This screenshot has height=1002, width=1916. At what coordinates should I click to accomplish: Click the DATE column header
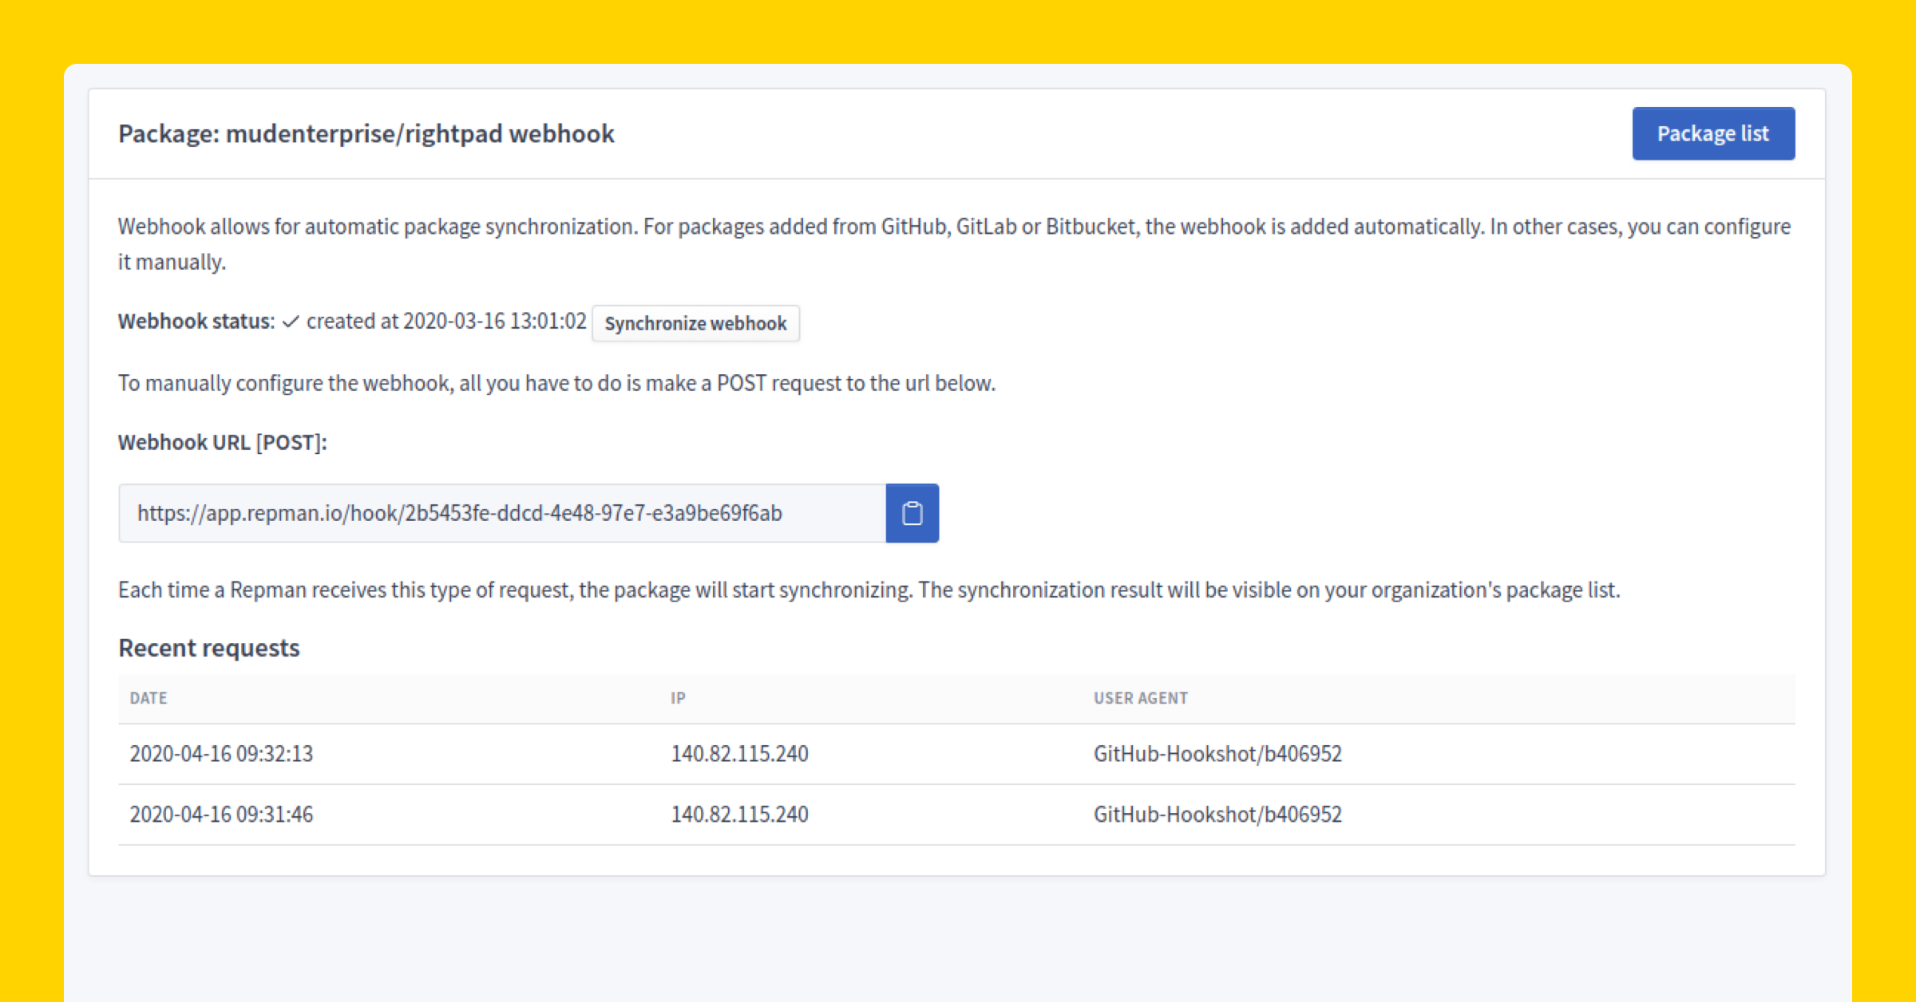pyautogui.click(x=148, y=698)
